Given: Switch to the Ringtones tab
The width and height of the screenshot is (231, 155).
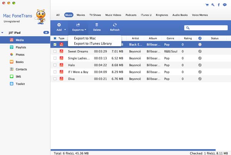Looking at the screenshot, I should click(x=162, y=15).
